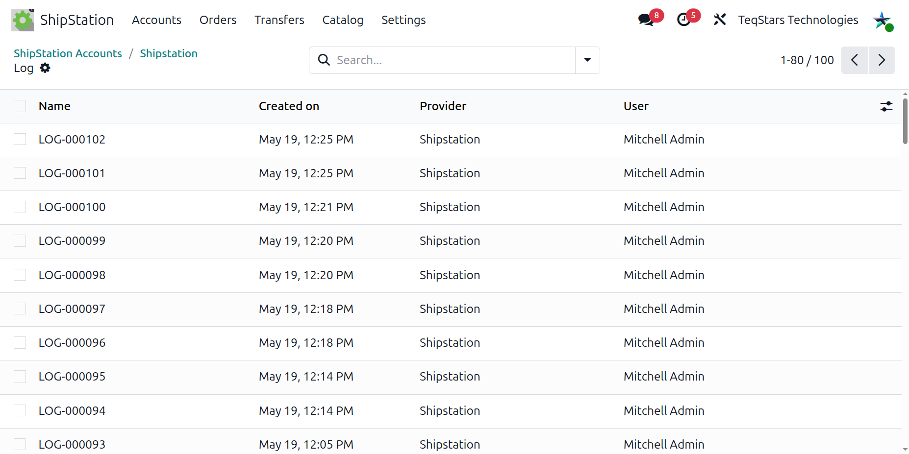Check the box for LOG-000100

click(x=20, y=207)
